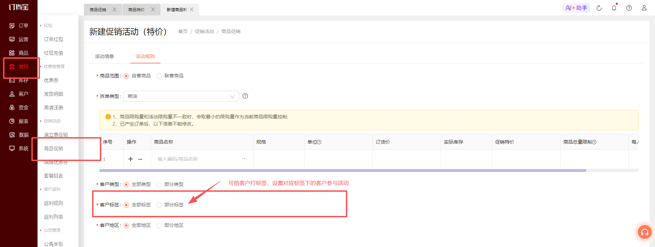Open the notifications bell
655x247 pixels.
614,8
